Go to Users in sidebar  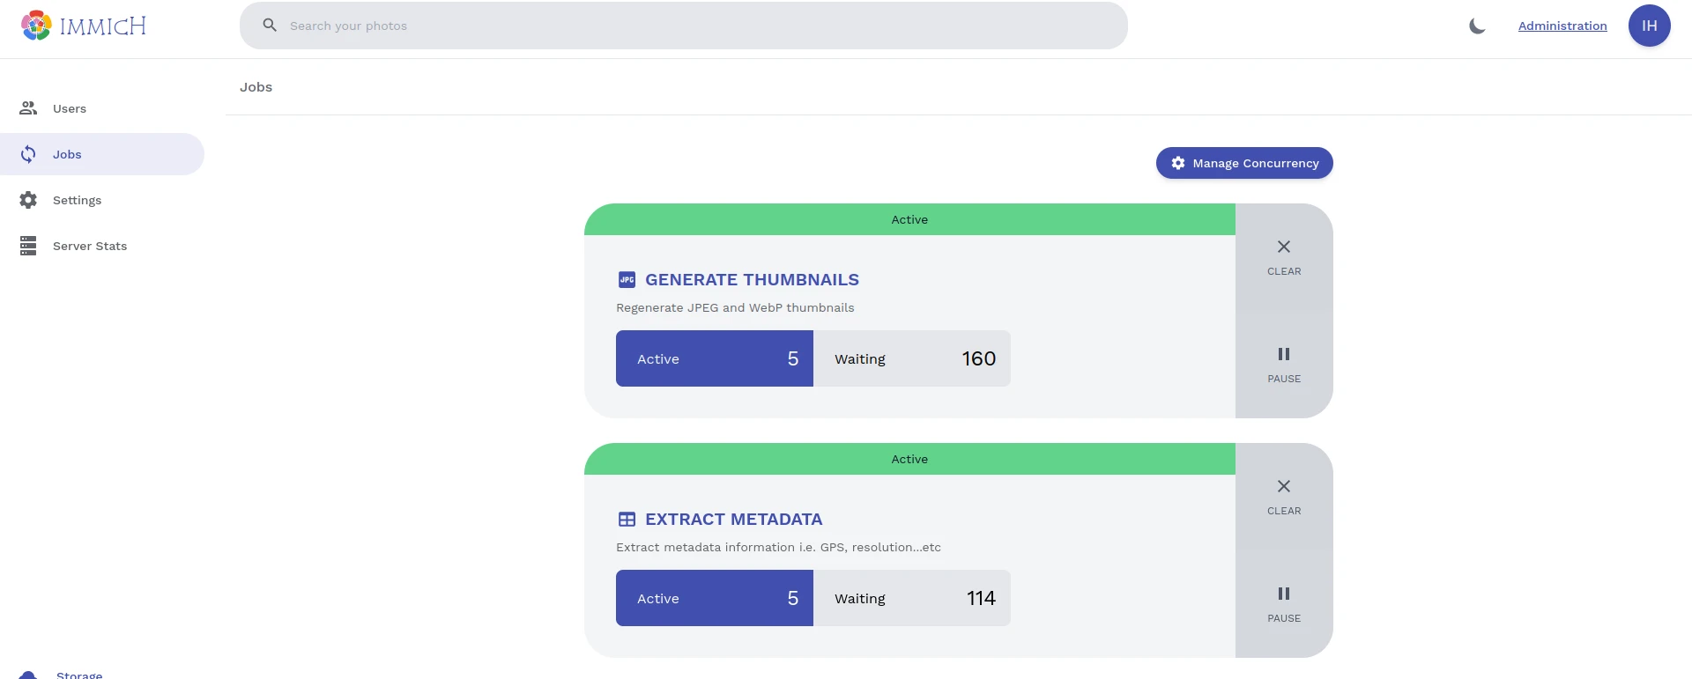click(x=70, y=108)
